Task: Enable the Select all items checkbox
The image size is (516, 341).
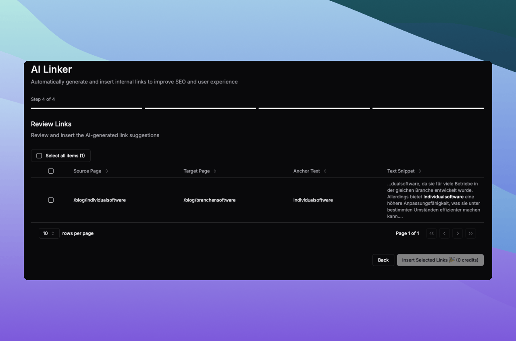Action: pos(39,156)
